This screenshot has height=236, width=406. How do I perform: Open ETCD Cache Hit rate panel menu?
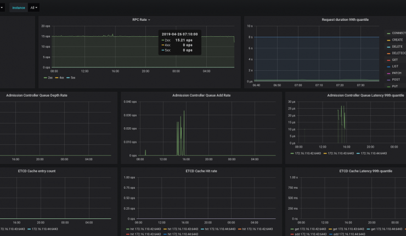pos(201,171)
